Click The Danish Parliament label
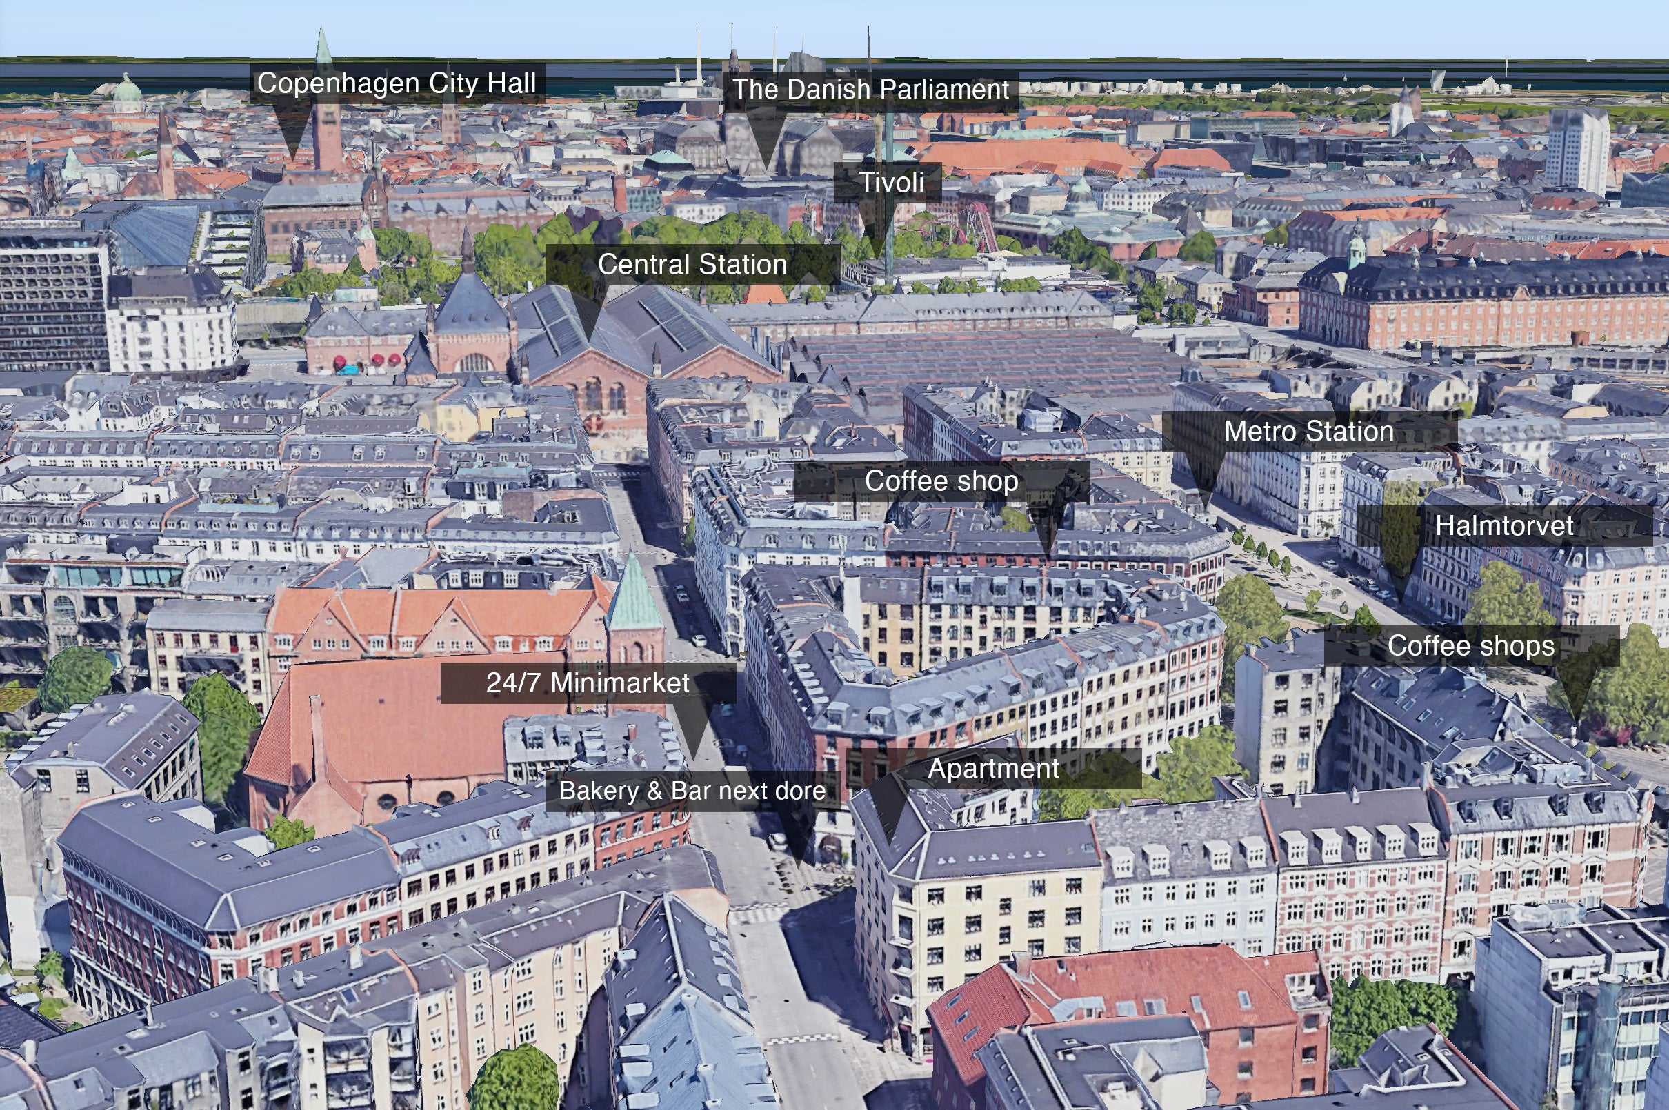 (x=870, y=90)
